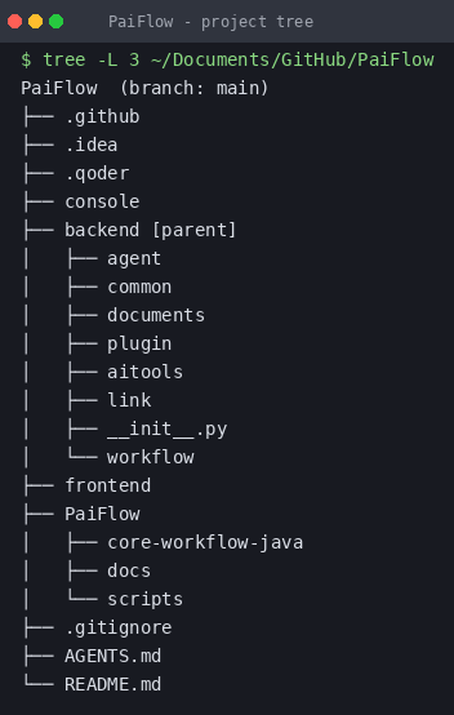Click the frontend directory
The height and width of the screenshot is (715, 454).
point(108,485)
